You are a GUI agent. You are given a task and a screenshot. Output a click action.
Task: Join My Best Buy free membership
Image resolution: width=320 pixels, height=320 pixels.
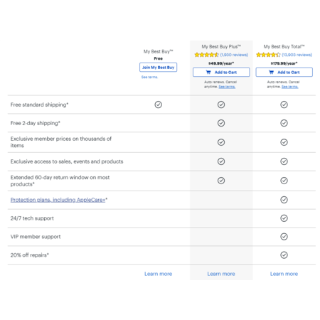click(158, 68)
